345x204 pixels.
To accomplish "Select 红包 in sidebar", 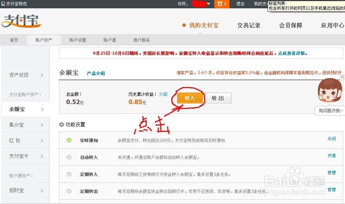I will (x=15, y=141).
